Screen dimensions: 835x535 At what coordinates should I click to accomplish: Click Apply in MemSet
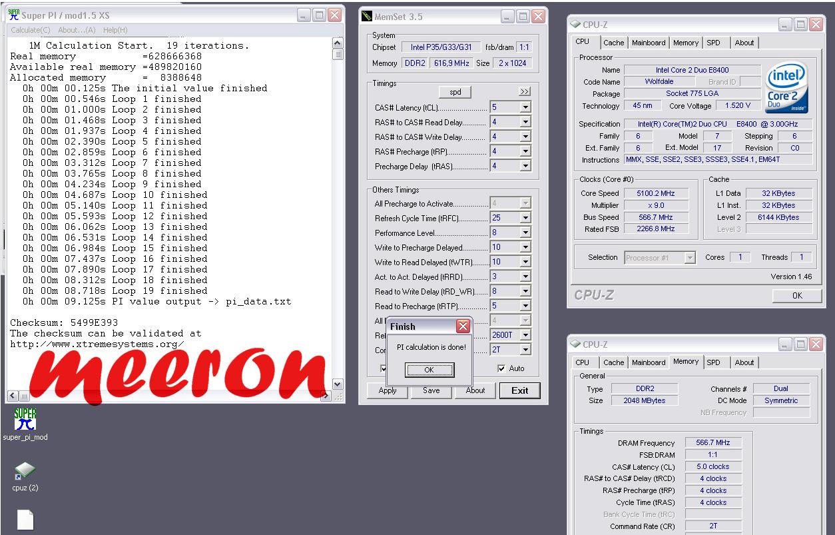388,390
